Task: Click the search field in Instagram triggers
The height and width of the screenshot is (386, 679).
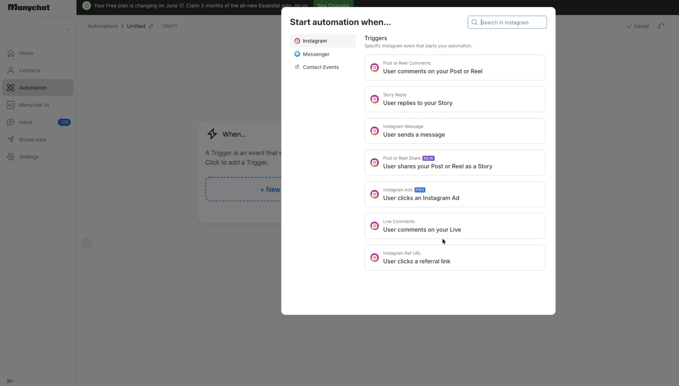Action: pos(507,22)
